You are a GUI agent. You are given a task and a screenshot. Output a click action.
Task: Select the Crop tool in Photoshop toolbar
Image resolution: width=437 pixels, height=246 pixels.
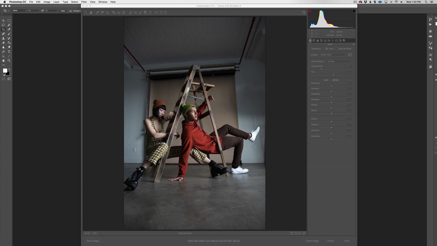tap(4, 29)
